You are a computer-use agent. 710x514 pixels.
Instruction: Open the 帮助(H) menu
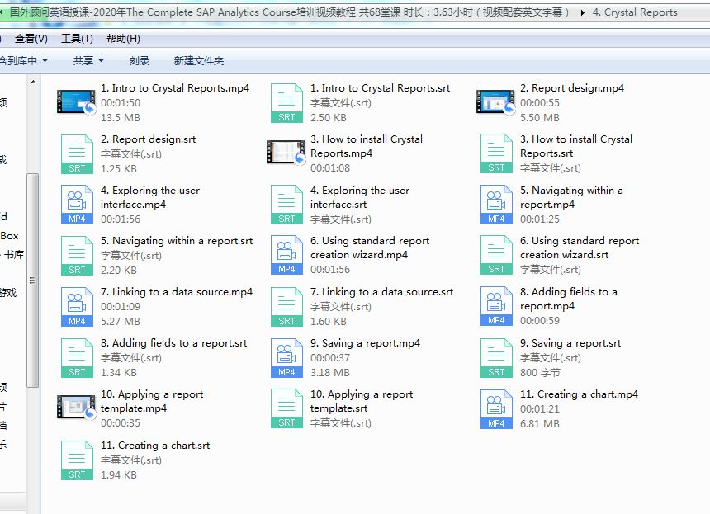point(123,39)
